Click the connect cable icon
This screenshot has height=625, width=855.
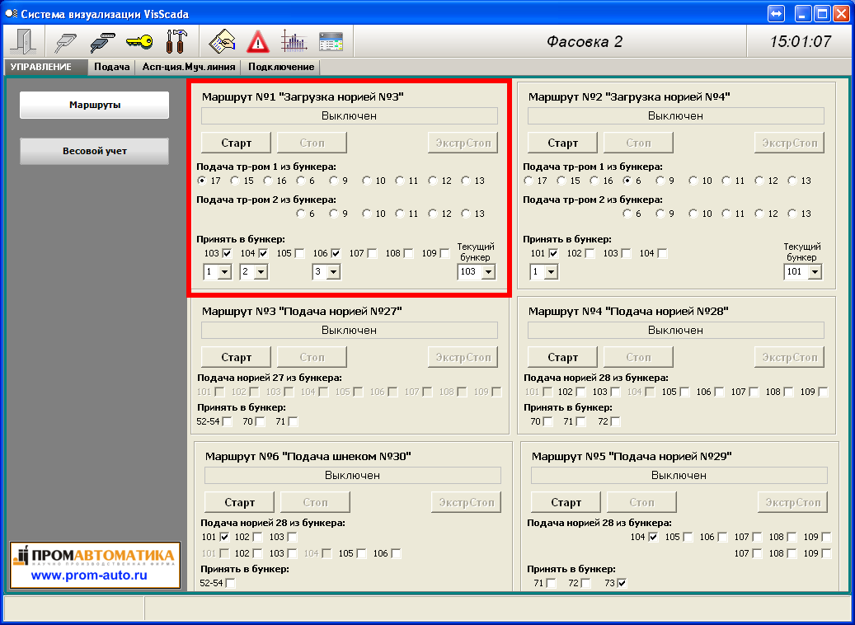[65, 41]
